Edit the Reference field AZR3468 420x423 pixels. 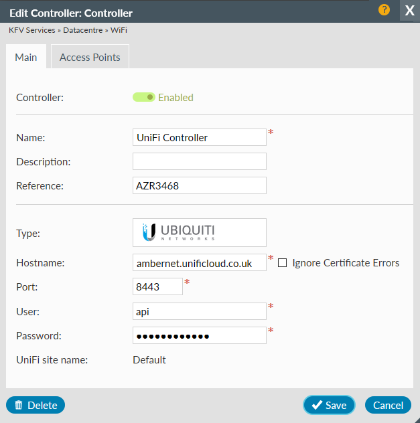tap(200, 185)
